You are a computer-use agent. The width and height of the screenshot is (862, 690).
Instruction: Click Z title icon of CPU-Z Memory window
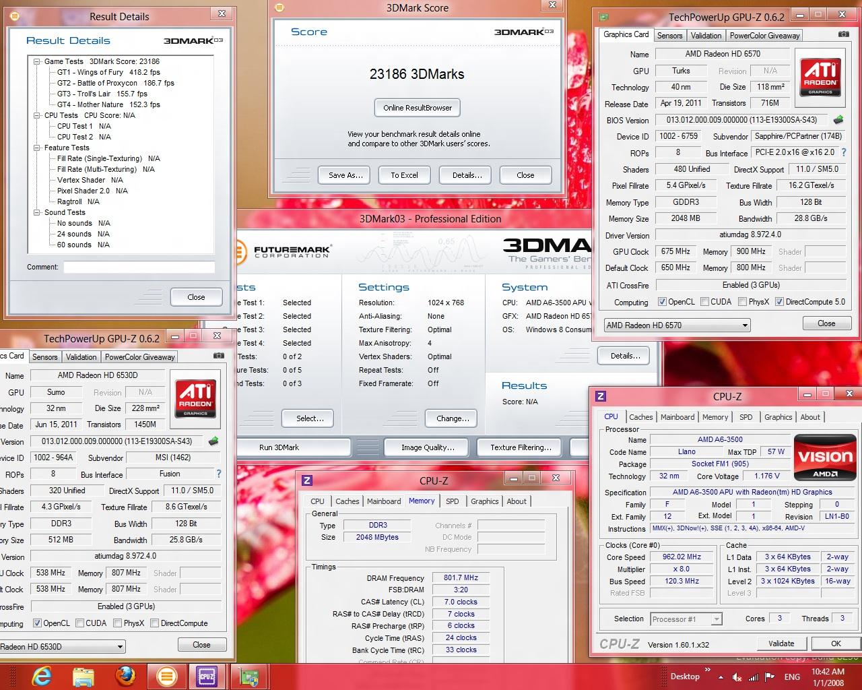307,480
